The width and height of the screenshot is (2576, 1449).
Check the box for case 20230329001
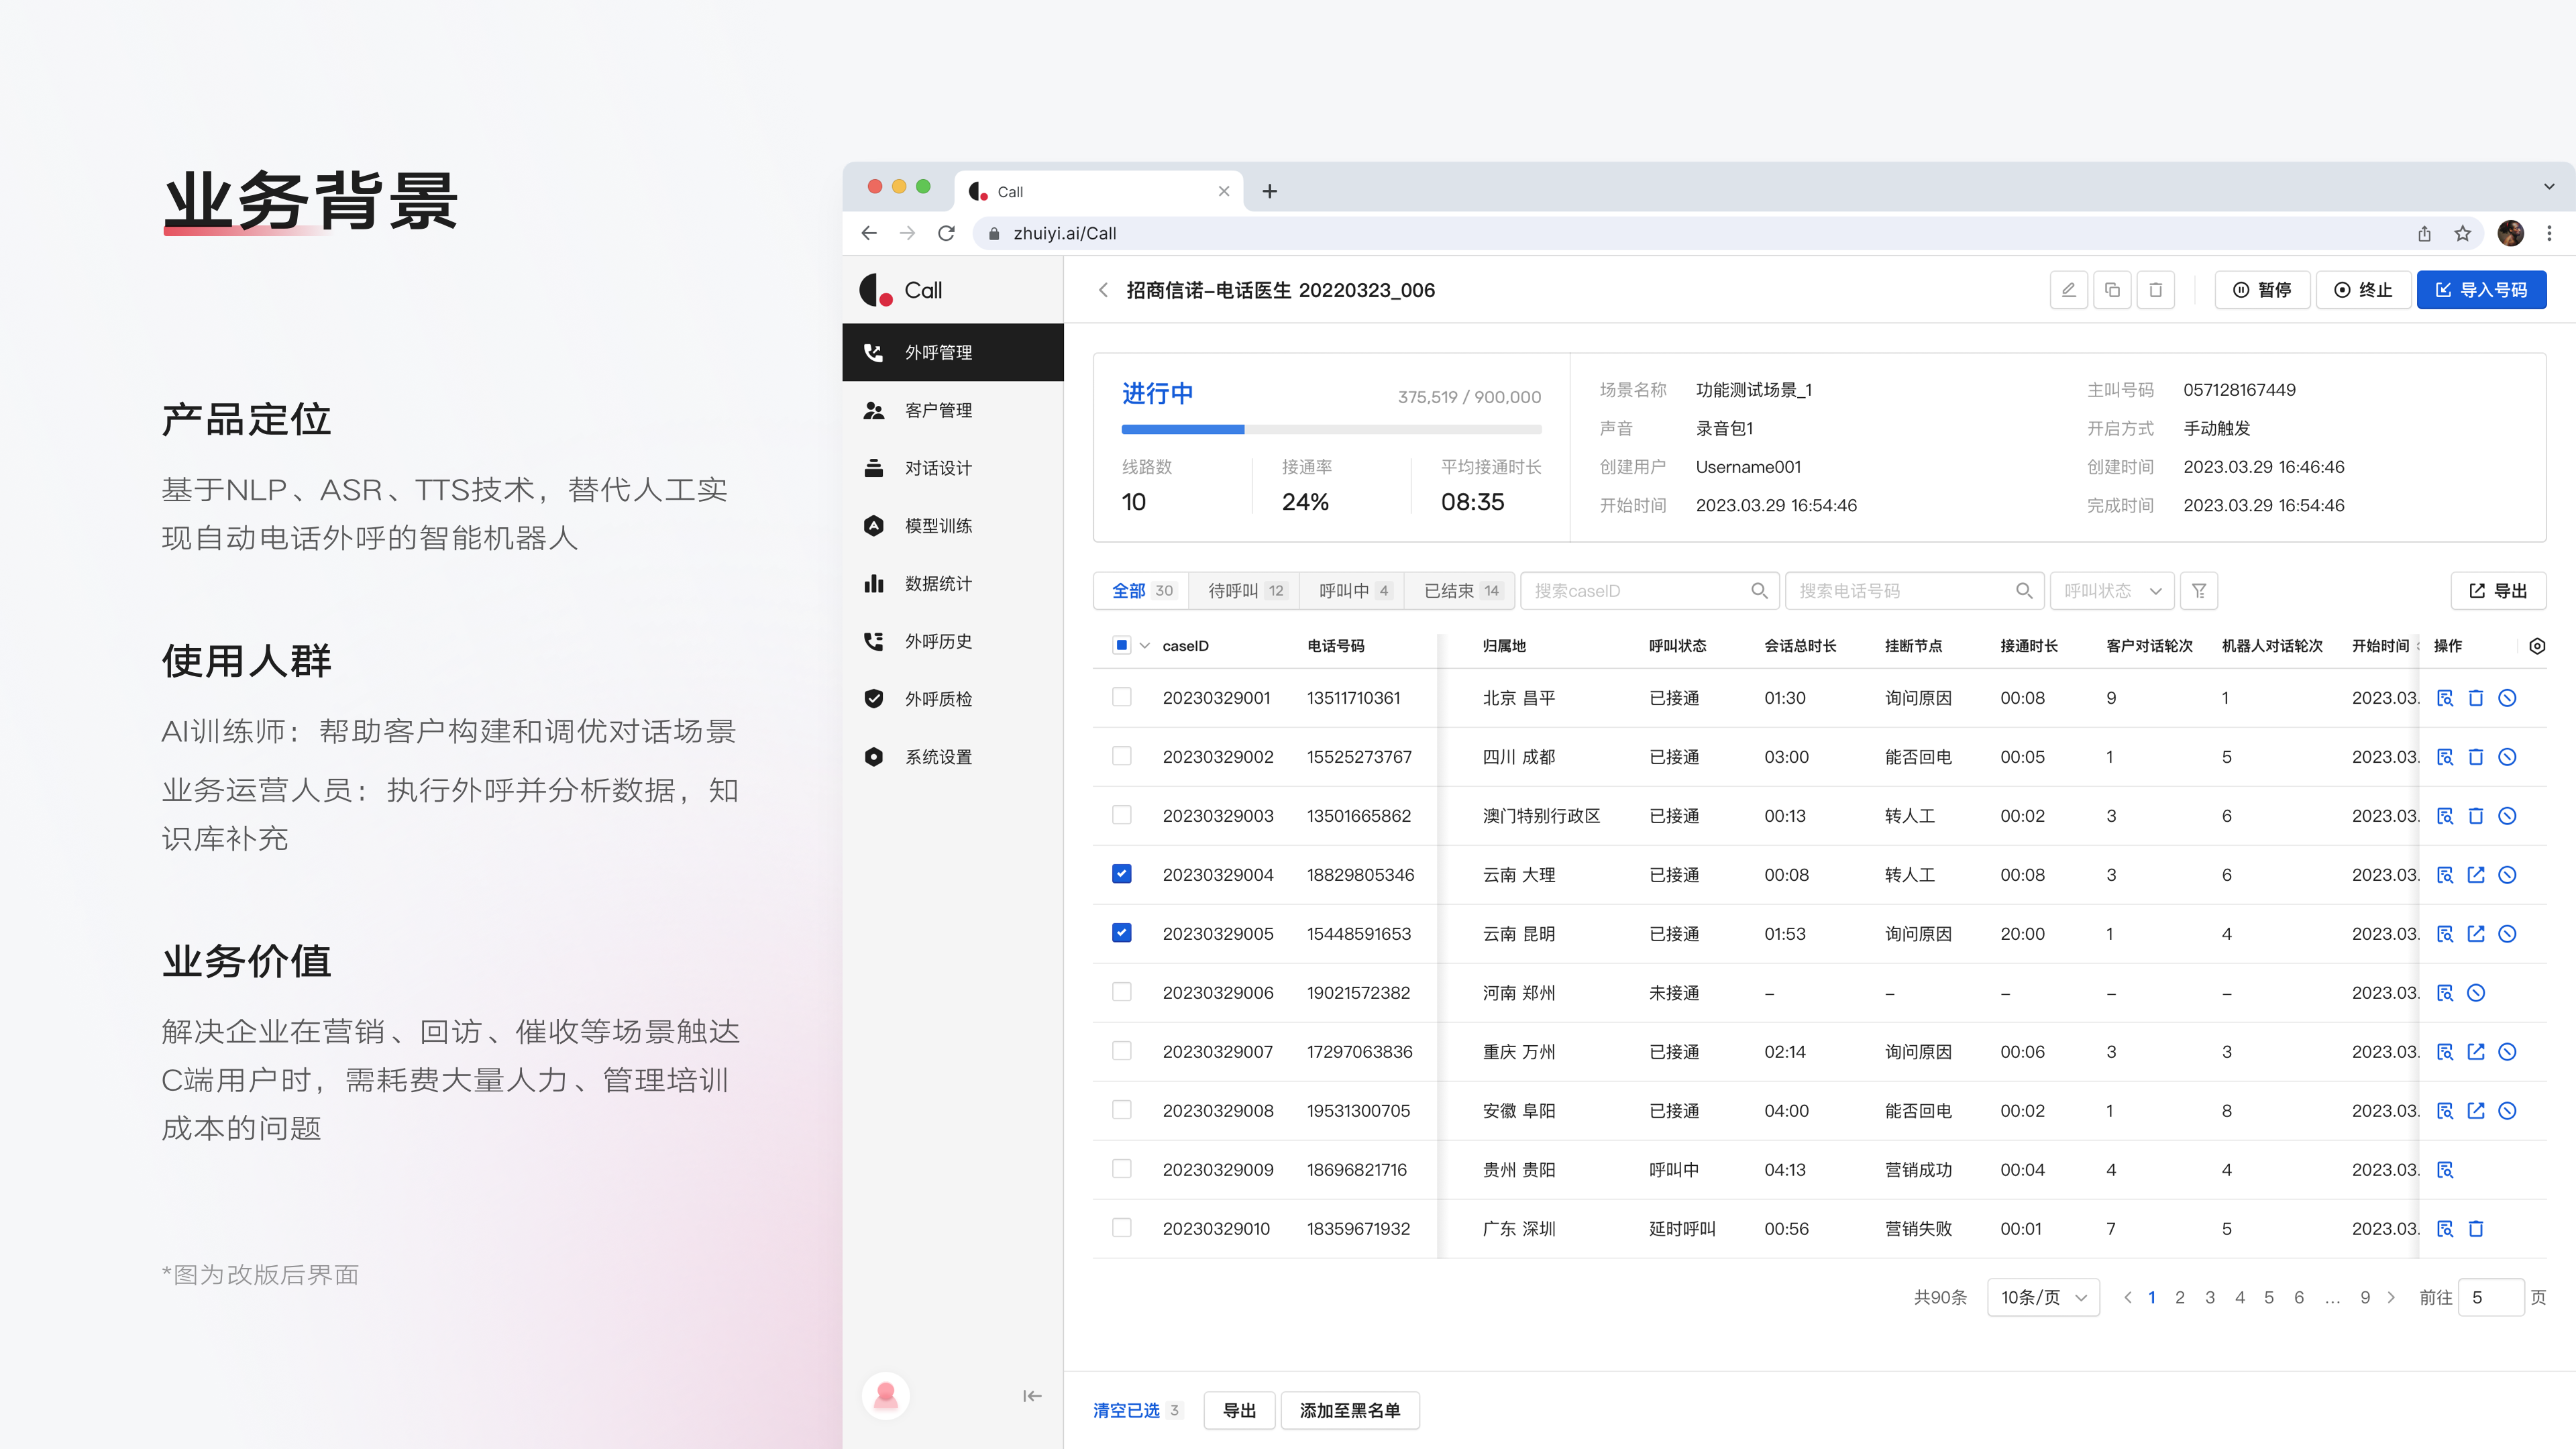click(1122, 697)
